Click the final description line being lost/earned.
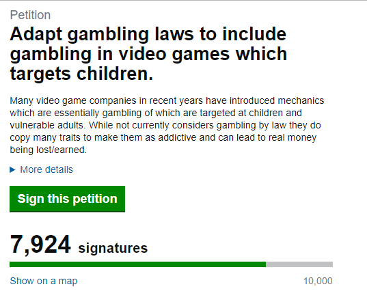The width and height of the screenshot is (367, 304). click(x=49, y=150)
